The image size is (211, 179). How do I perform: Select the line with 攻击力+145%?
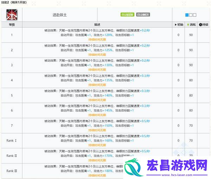coord(97,111)
